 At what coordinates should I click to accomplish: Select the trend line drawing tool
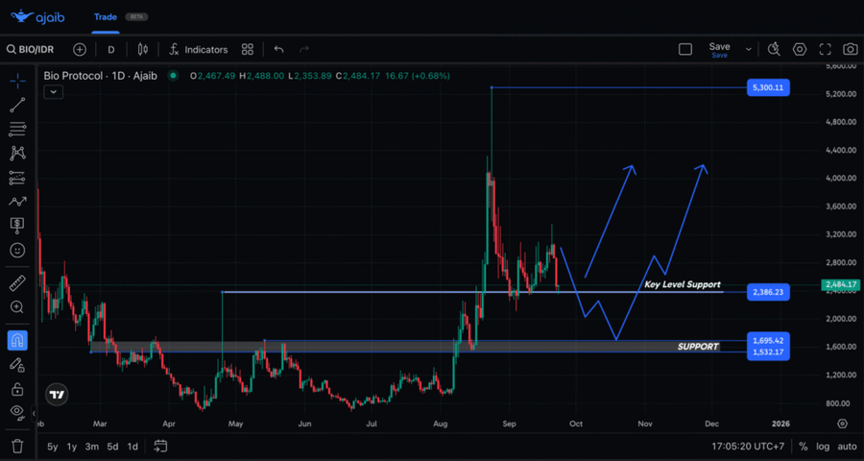coord(17,105)
